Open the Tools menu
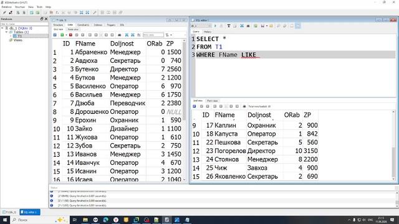This screenshot has width=399, height=224. (40, 7)
